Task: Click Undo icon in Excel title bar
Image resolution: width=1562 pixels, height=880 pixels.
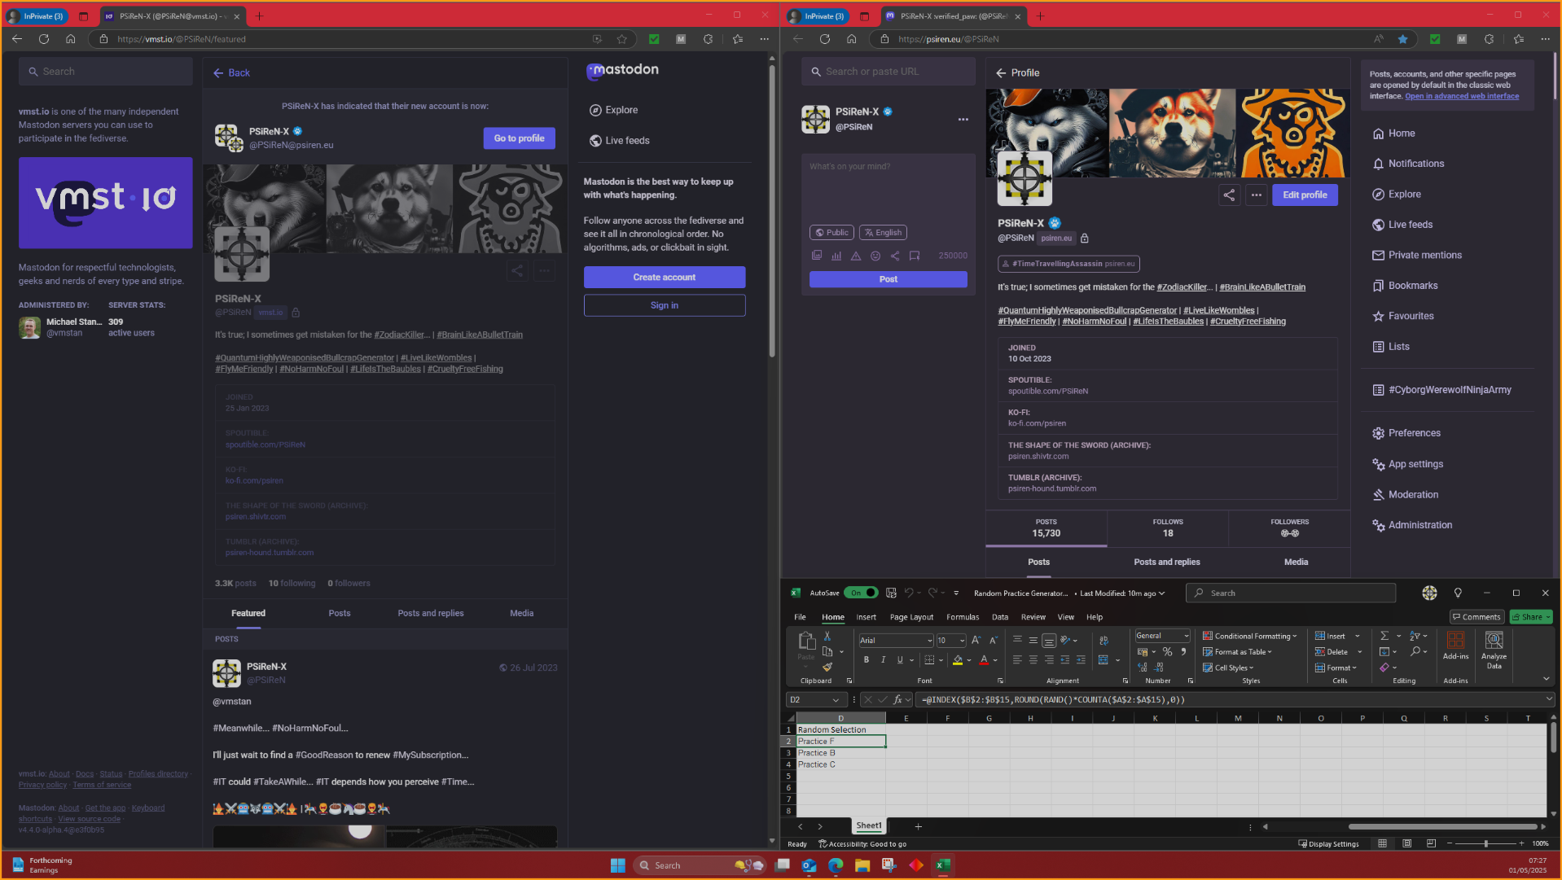Action: click(x=909, y=593)
